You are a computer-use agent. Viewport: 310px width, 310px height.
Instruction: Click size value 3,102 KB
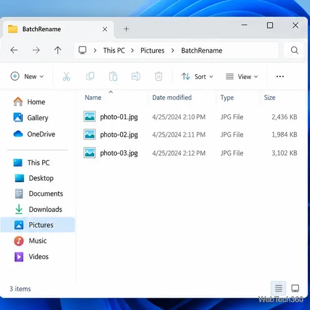[x=284, y=153]
